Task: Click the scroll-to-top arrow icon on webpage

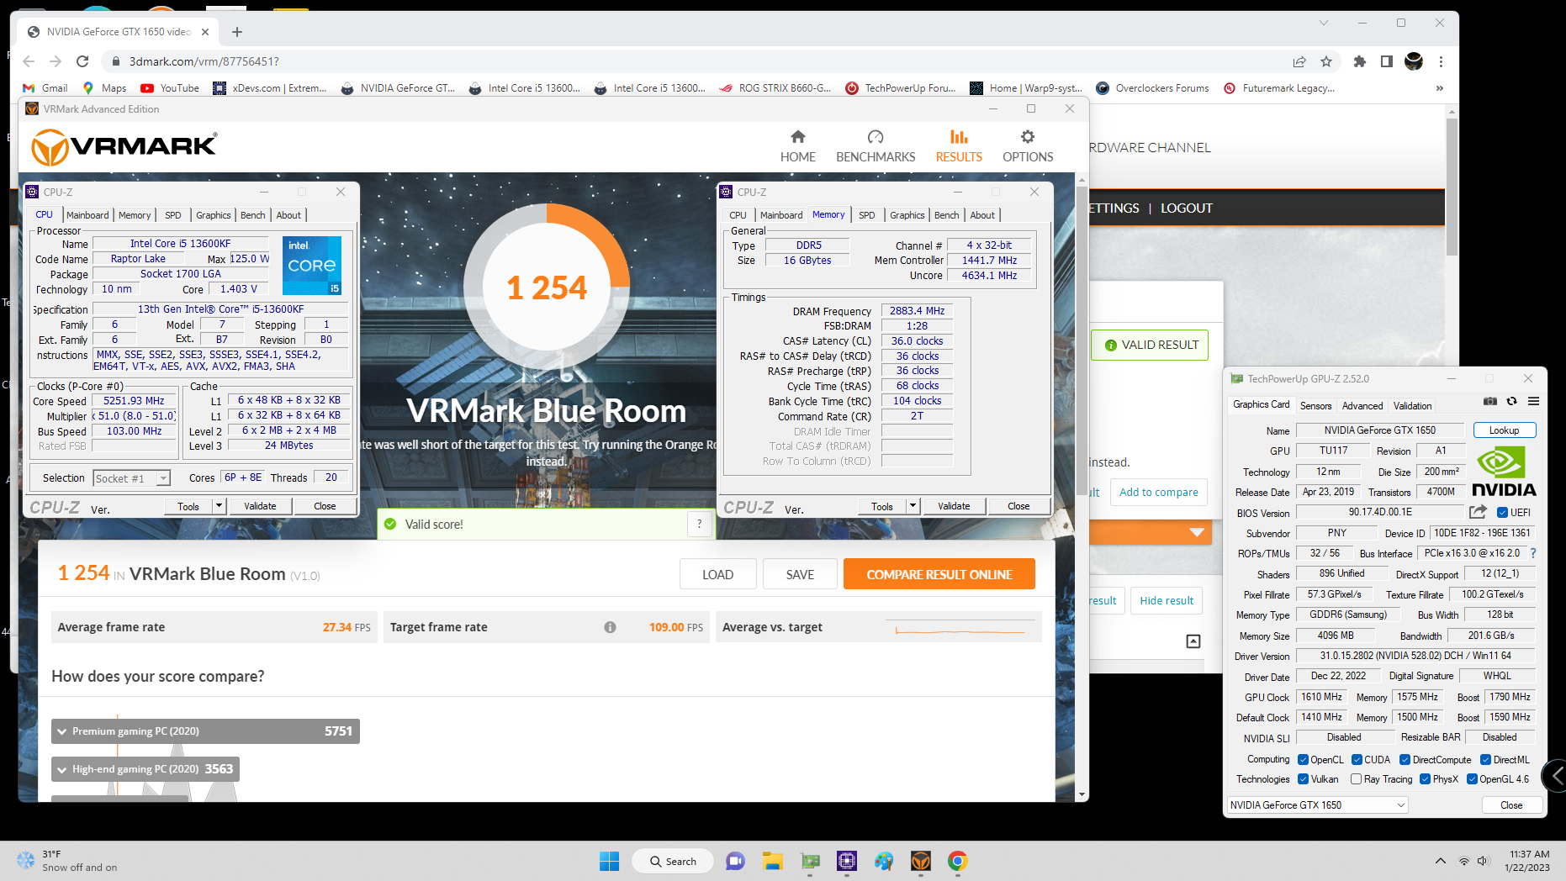Action: 1193,641
